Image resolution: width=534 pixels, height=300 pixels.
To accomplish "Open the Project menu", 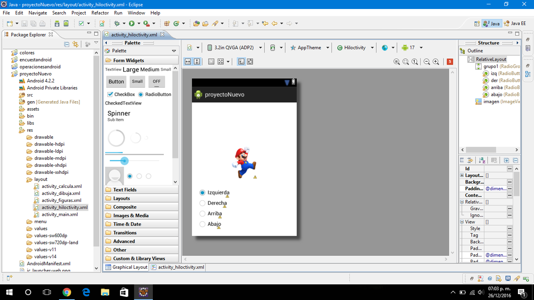I will tap(79, 13).
